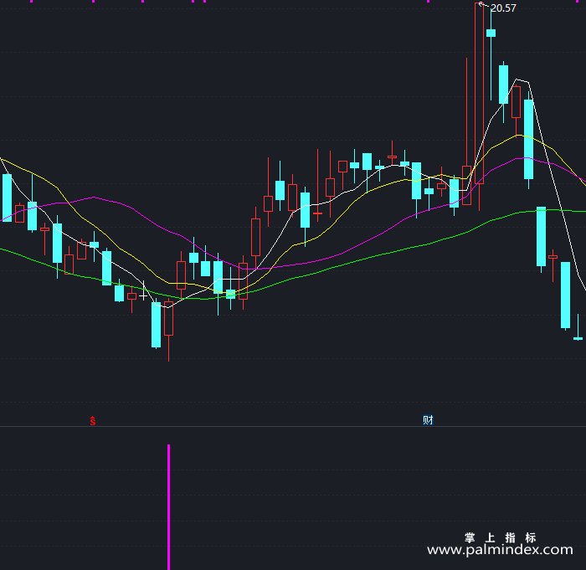Open the blue 财 finance marker
Viewport: 586px width, 570px height.
pos(428,420)
